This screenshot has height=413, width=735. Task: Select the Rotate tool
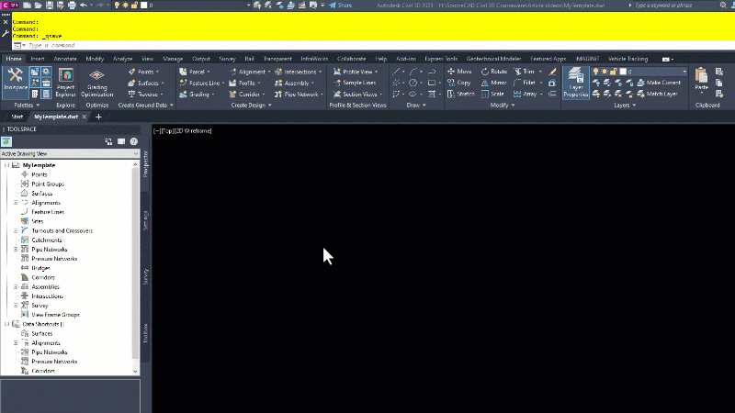click(493, 71)
